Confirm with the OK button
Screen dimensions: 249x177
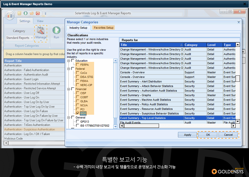point(208,135)
